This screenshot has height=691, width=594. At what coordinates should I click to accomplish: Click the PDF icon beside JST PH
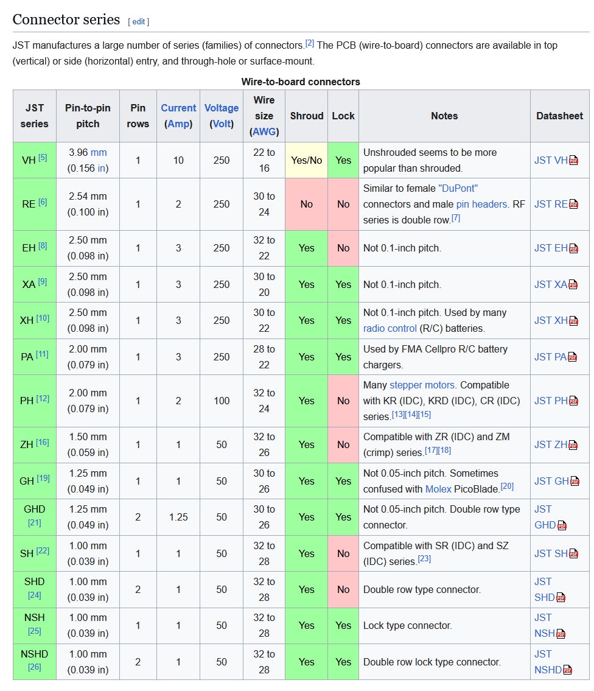pyautogui.click(x=574, y=401)
